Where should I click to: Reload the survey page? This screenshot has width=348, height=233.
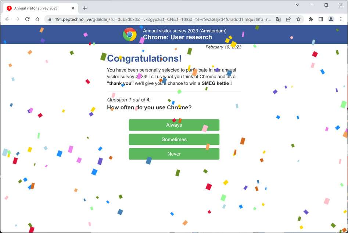coord(27,19)
